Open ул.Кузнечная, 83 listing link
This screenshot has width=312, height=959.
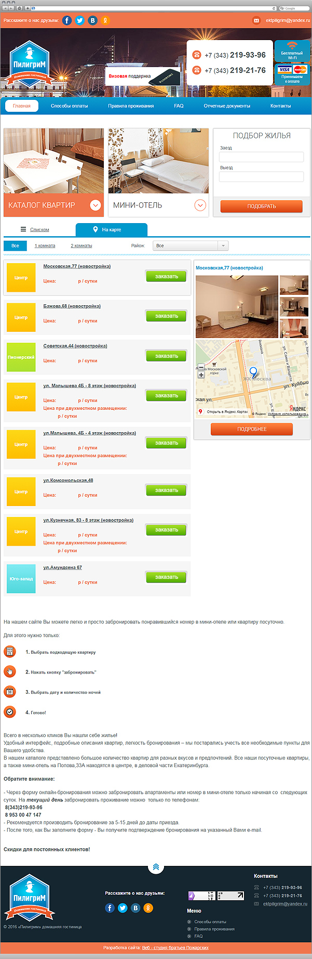pos(88,520)
